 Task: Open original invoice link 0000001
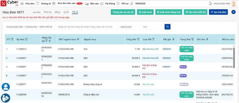coord(167,67)
